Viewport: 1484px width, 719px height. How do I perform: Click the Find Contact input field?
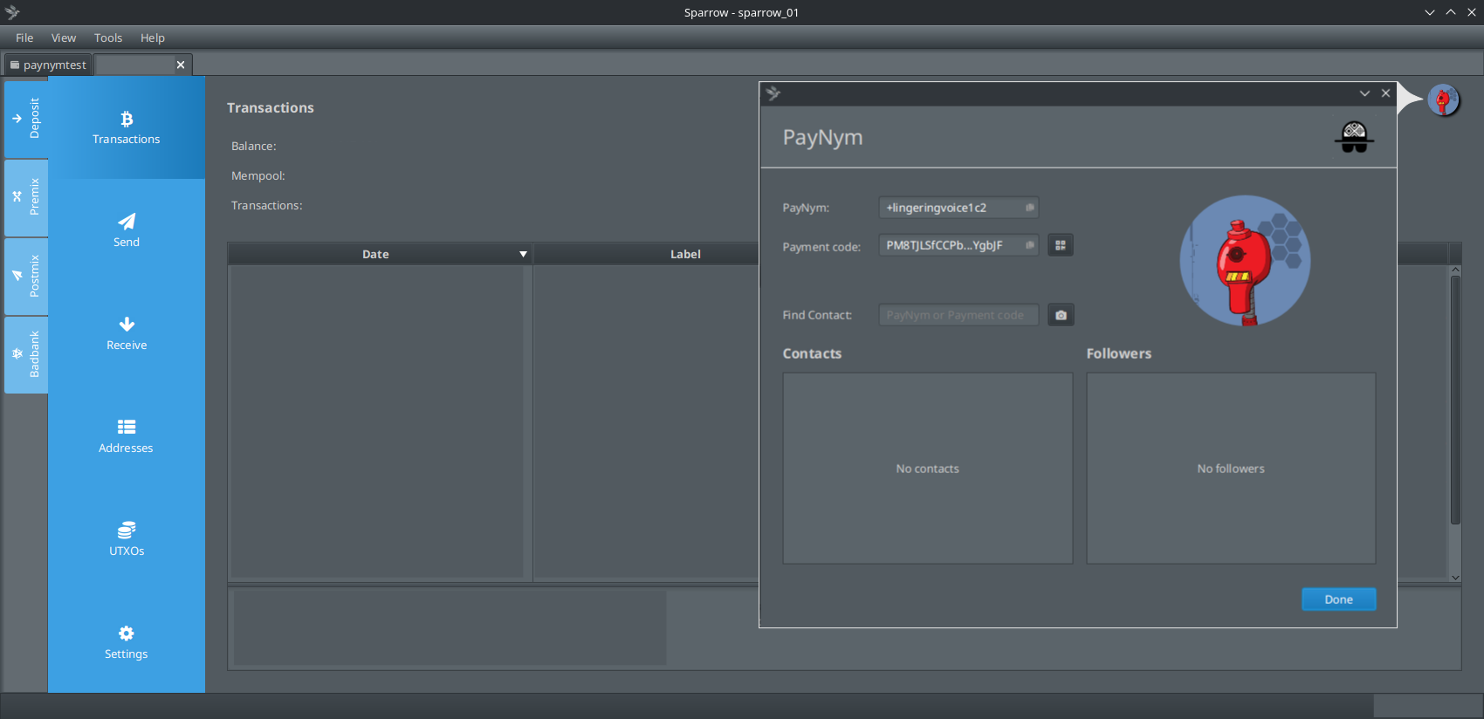pos(958,315)
